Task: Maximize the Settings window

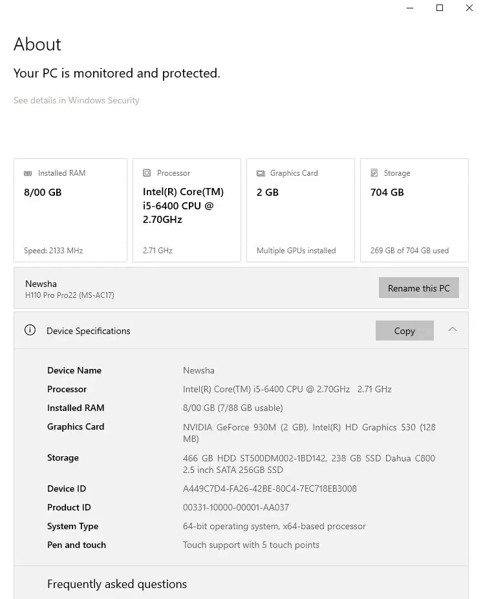Action: pyautogui.click(x=440, y=8)
